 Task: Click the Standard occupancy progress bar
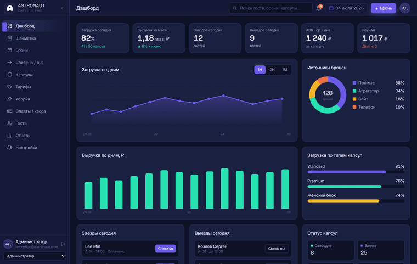coord(356,172)
